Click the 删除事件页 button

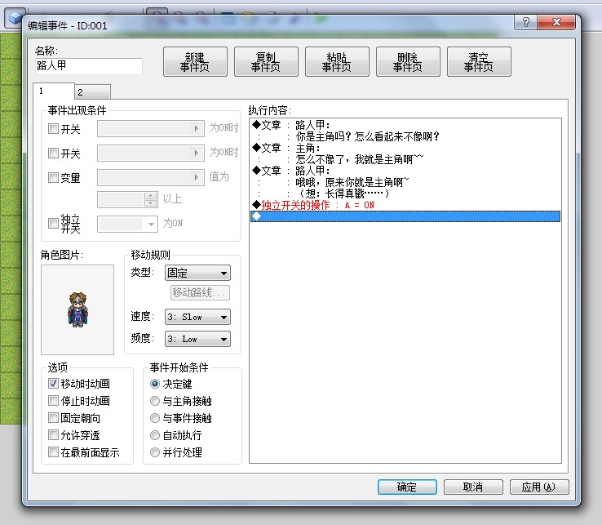point(408,62)
